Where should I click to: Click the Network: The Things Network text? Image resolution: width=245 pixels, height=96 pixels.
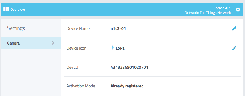tap(208, 13)
